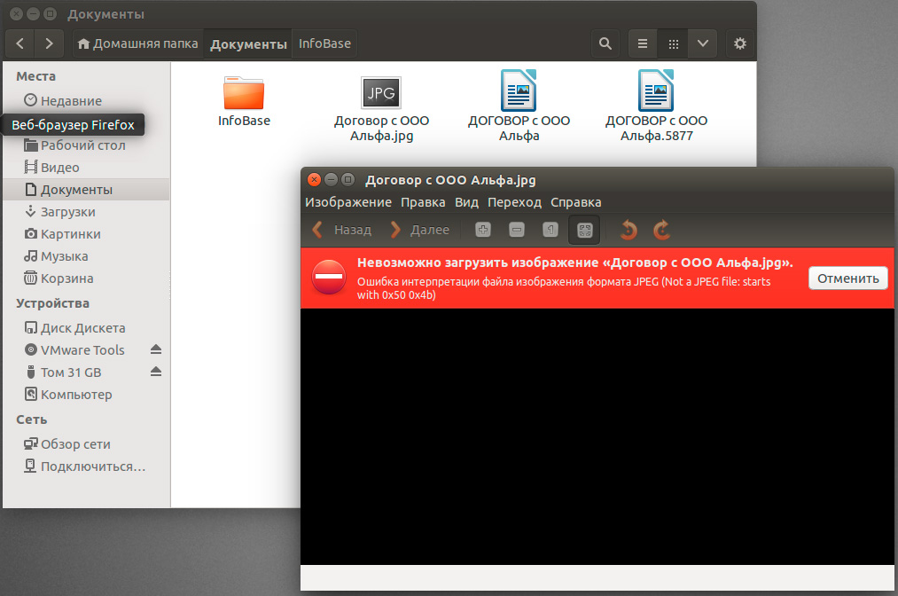Rotate image clockwise
This screenshot has height=596, width=898.
(661, 230)
